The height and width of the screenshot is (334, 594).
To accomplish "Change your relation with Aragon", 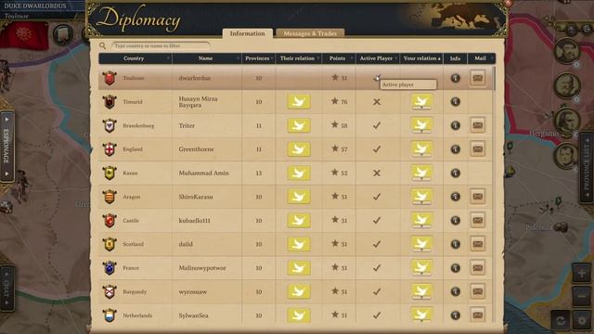I will click(x=421, y=197).
